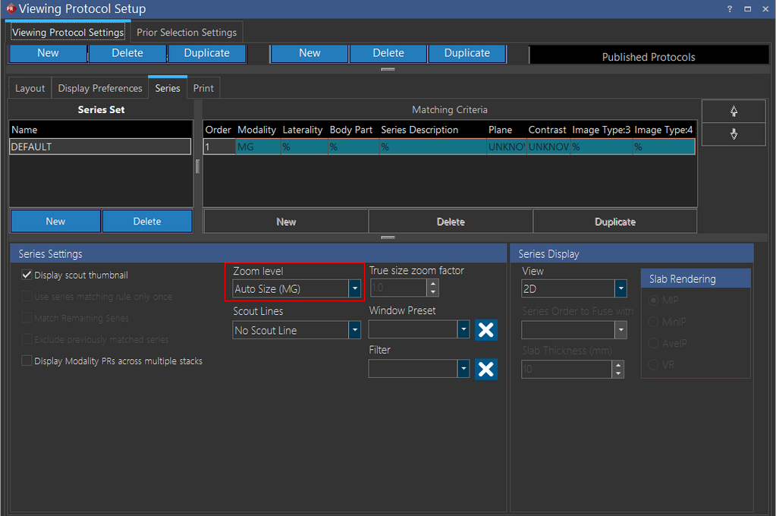Click the move down arrow icon

[734, 134]
